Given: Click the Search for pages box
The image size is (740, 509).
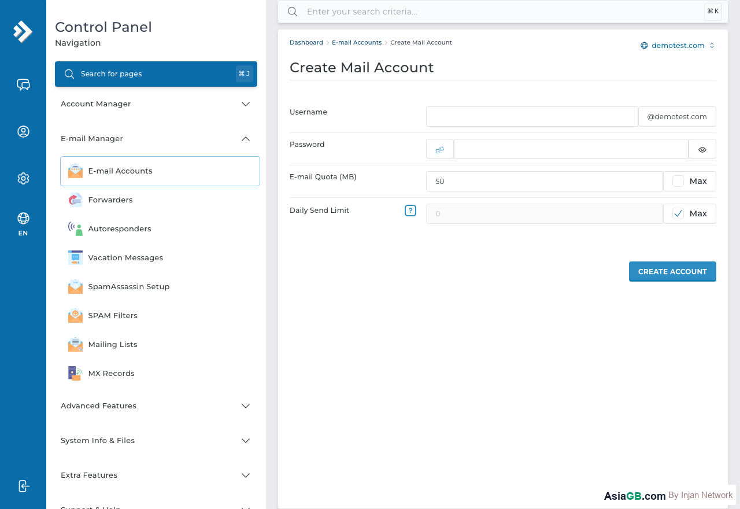Looking at the screenshot, I should click(x=156, y=74).
